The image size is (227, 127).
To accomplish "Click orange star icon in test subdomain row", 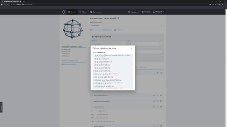I will 154,107.
